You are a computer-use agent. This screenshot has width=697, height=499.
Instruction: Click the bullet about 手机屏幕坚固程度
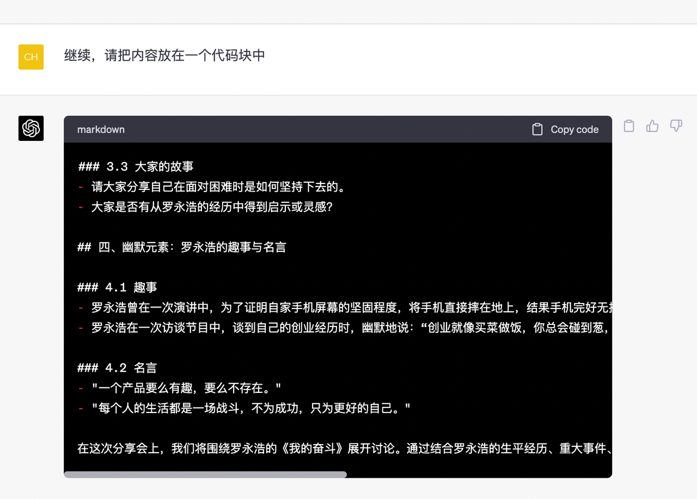coord(327,307)
